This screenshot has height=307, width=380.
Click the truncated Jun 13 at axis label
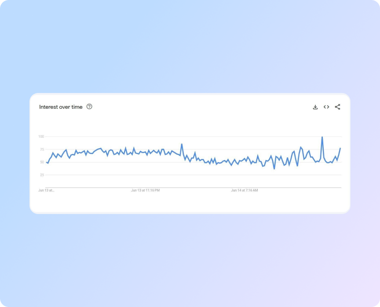coord(45,191)
